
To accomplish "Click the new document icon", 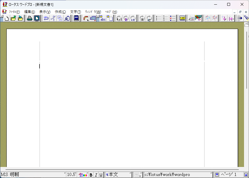I will click(x=6, y=19).
